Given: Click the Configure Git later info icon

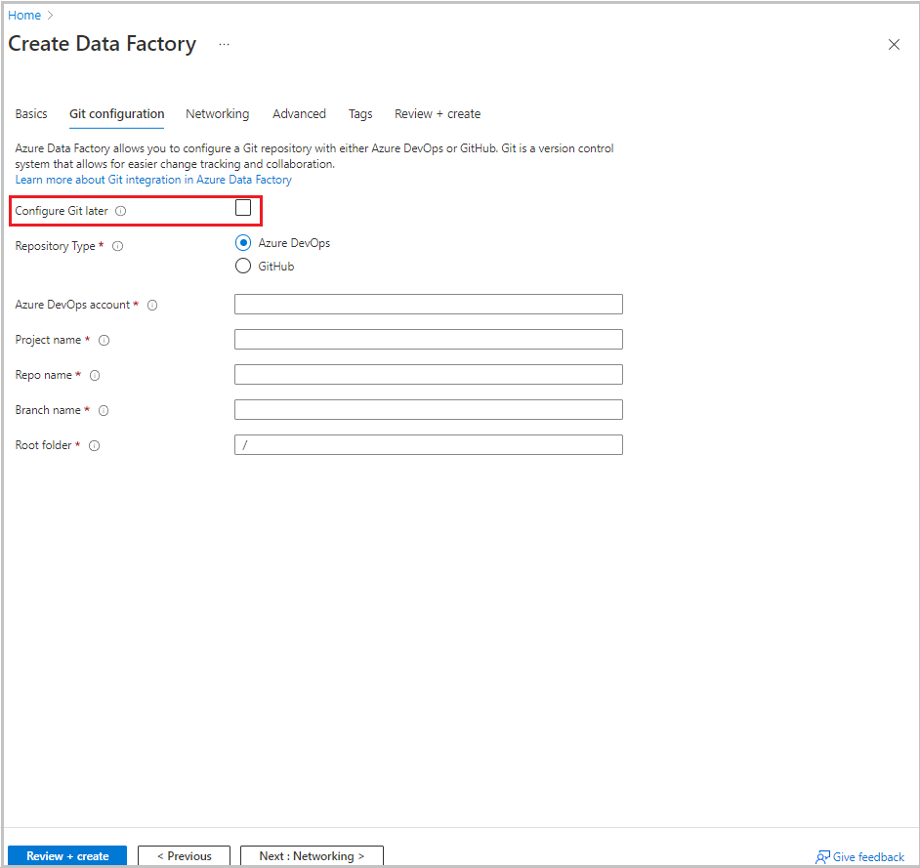Looking at the screenshot, I should 119,210.
